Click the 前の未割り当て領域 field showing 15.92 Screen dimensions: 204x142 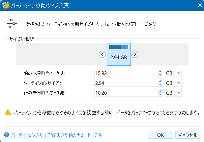(x=125, y=73)
